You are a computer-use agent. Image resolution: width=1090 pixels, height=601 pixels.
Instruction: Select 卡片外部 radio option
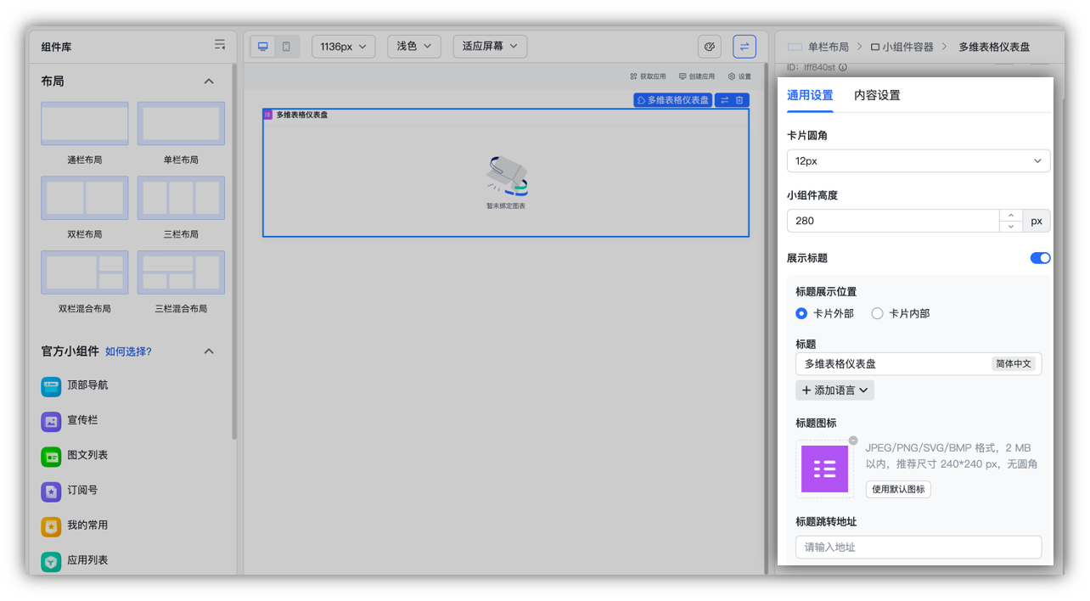[x=801, y=313]
